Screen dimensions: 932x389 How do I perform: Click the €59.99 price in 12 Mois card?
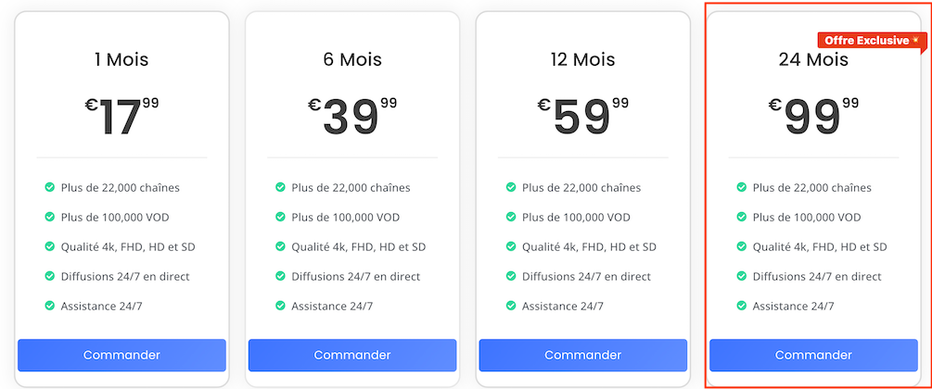(x=583, y=117)
